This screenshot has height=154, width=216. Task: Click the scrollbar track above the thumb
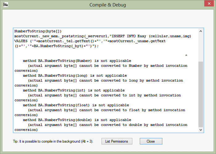(x=201, y=47)
